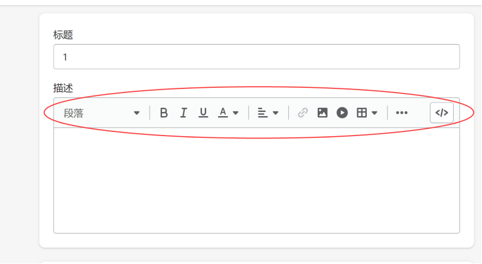482x264 pixels.
Task: Expand the alignment options arrow
Action: pos(276,113)
